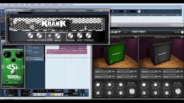Screen dimensions: 184x103
Task: Open the Ayuda menu
Action: tap(71, 5)
